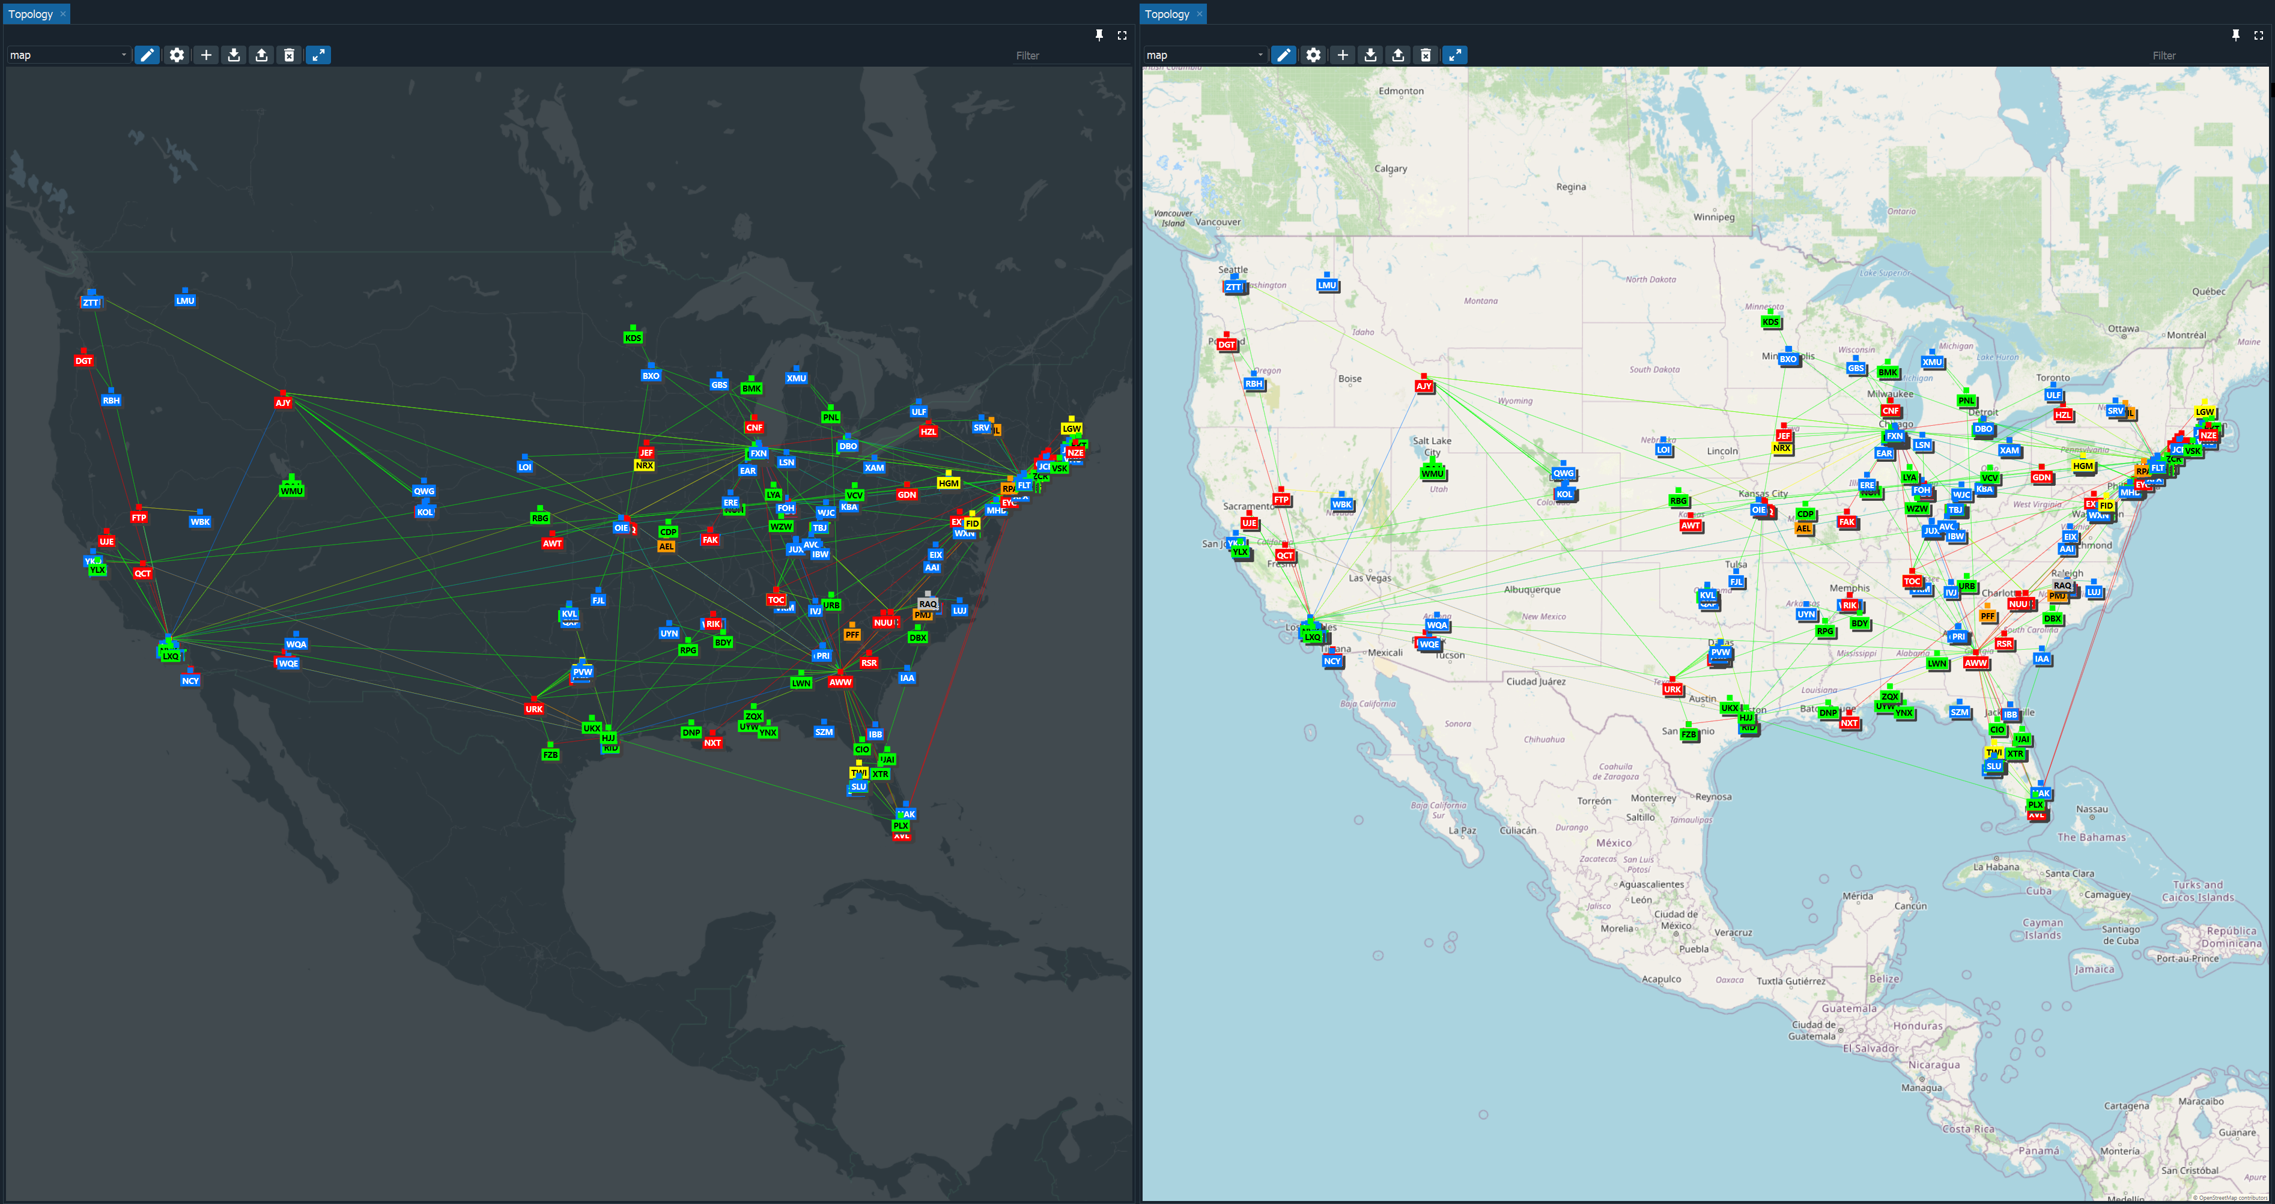Select FZB node on left dark map
This screenshot has height=1204, width=2275.
550,755
